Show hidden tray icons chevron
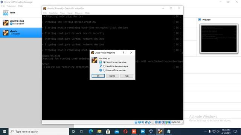 pos(206,132)
